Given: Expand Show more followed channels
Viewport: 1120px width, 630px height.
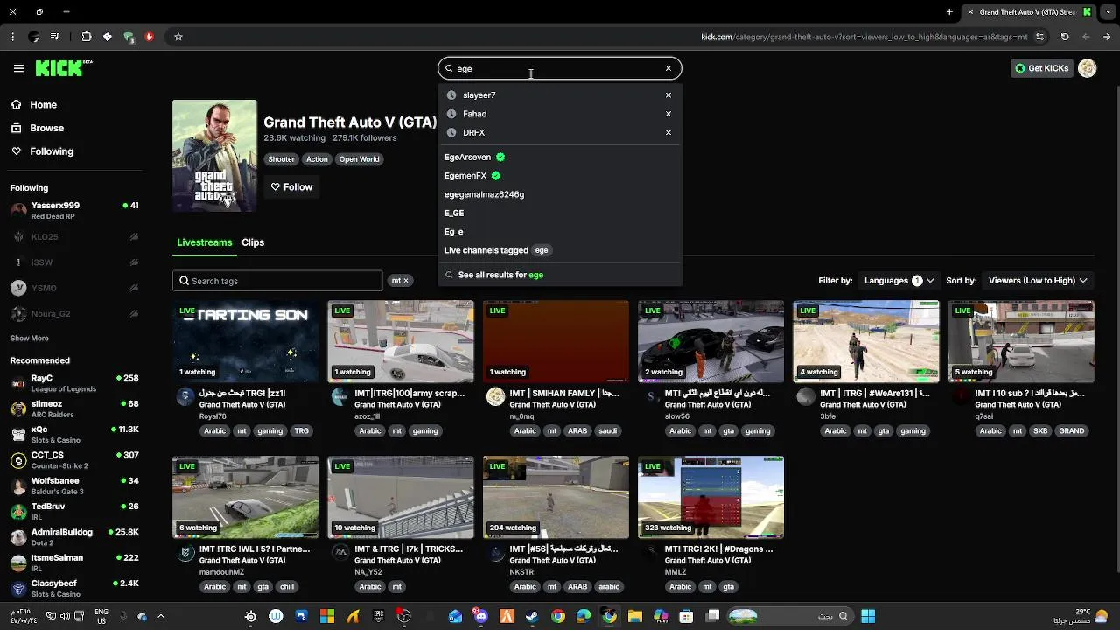Looking at the screenshot, I should point(30,339).
